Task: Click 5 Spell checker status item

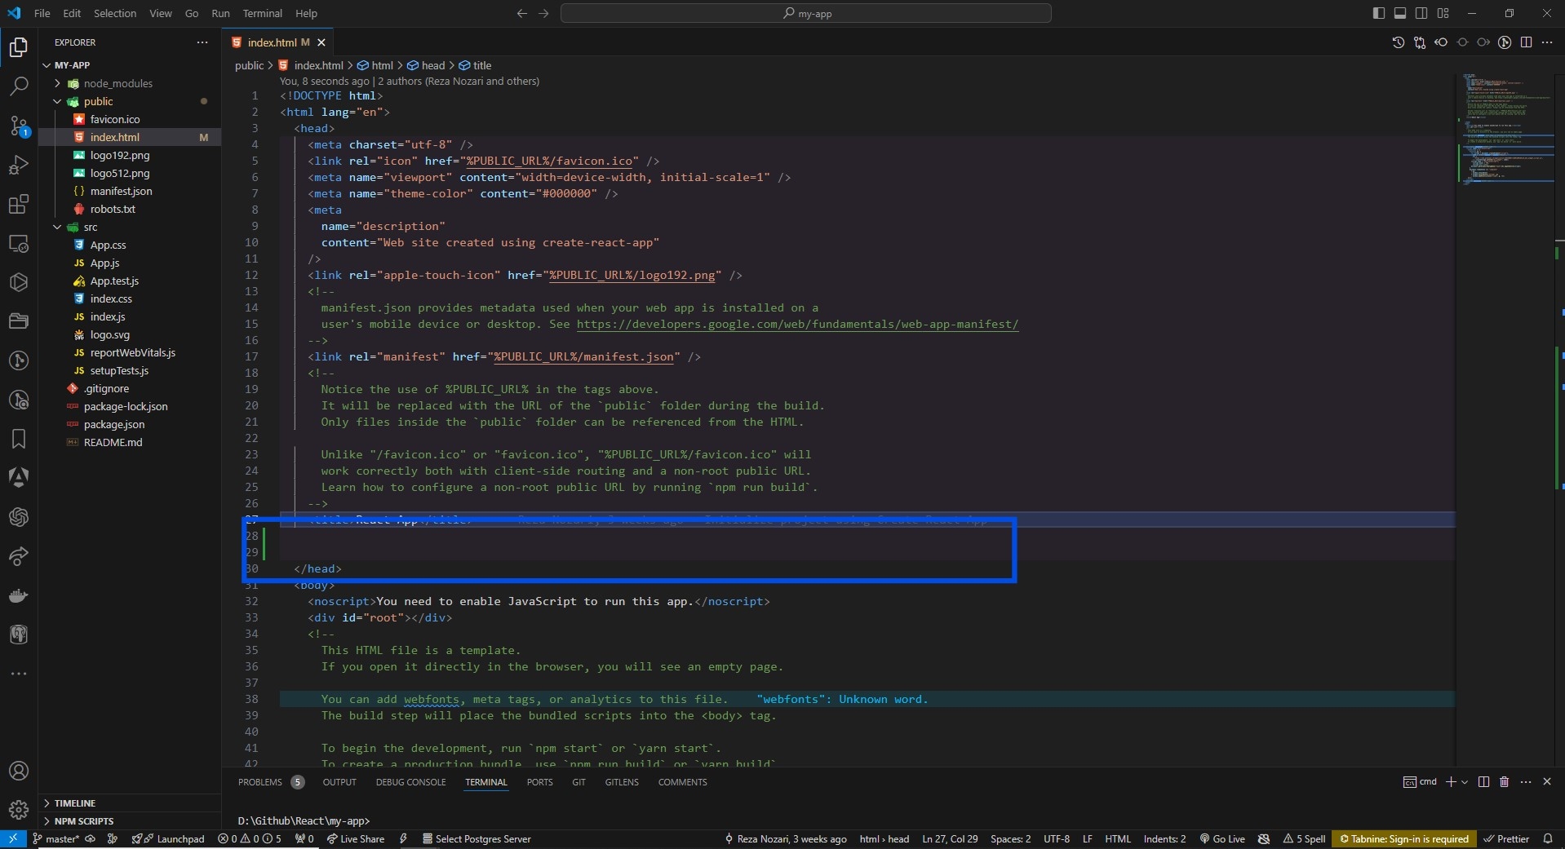Action: point(1304,838)
